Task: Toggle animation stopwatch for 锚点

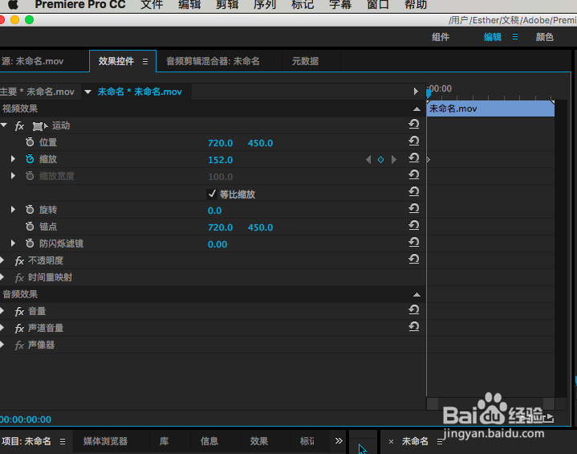Action: 30,227
